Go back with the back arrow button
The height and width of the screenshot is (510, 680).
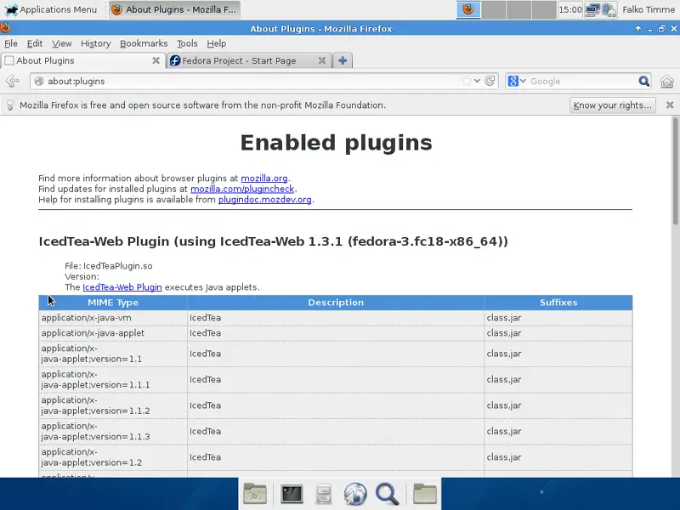pyautogui.click(x=13, y=81)
